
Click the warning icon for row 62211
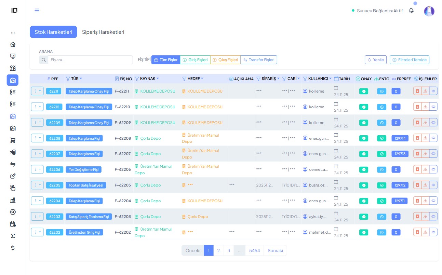click(425, 91)
